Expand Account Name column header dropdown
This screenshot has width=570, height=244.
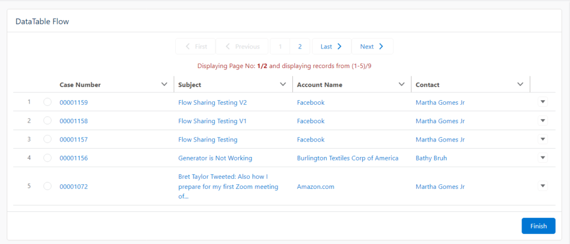[401, 85]
